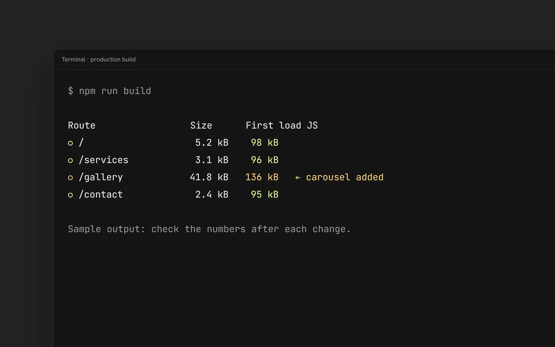This screenshot has width=555, height=347.
Task: Click the '95 kB' first load value
Action: pos(265,195)
